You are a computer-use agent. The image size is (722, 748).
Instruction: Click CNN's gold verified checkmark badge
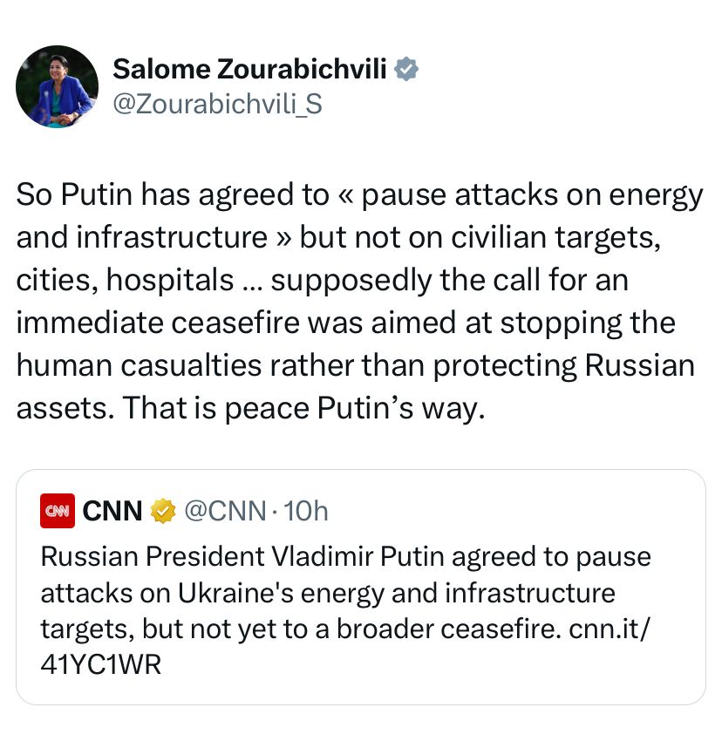163,511
